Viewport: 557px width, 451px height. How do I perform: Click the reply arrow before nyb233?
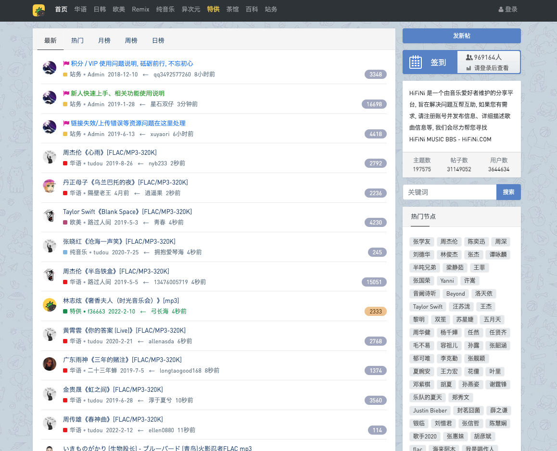[140, 163]
